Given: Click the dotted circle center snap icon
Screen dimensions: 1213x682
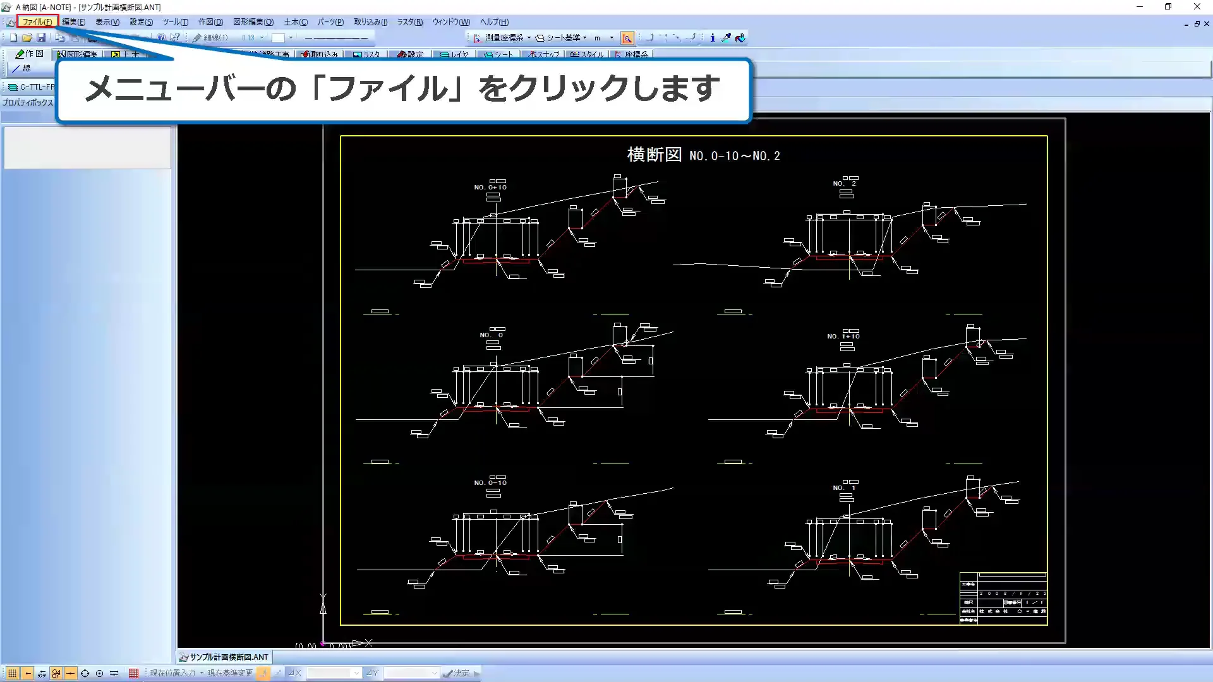Looking at the screenshot, I should pyautogui.click(x=99, y=673).
